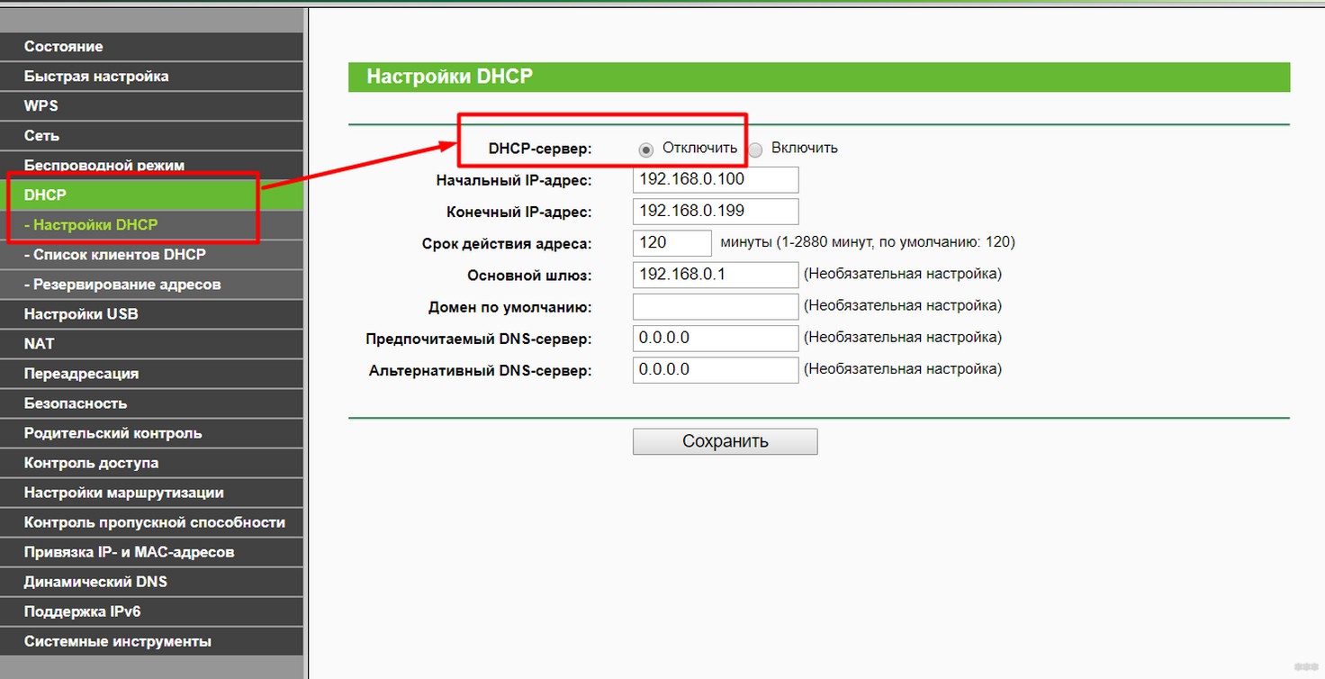
Task: Open Настройки USB in sidebar
Action: pyautogui.click(x=151, y=314)
